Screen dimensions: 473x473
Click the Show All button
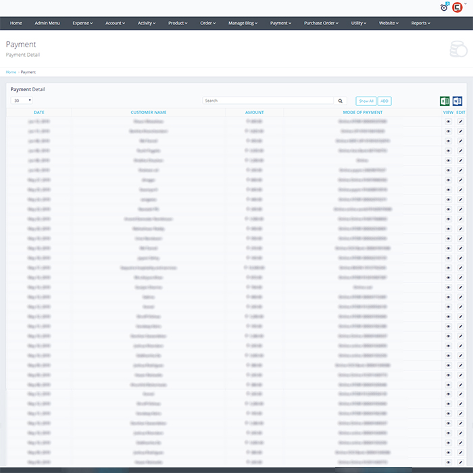[x=366, y=101]
